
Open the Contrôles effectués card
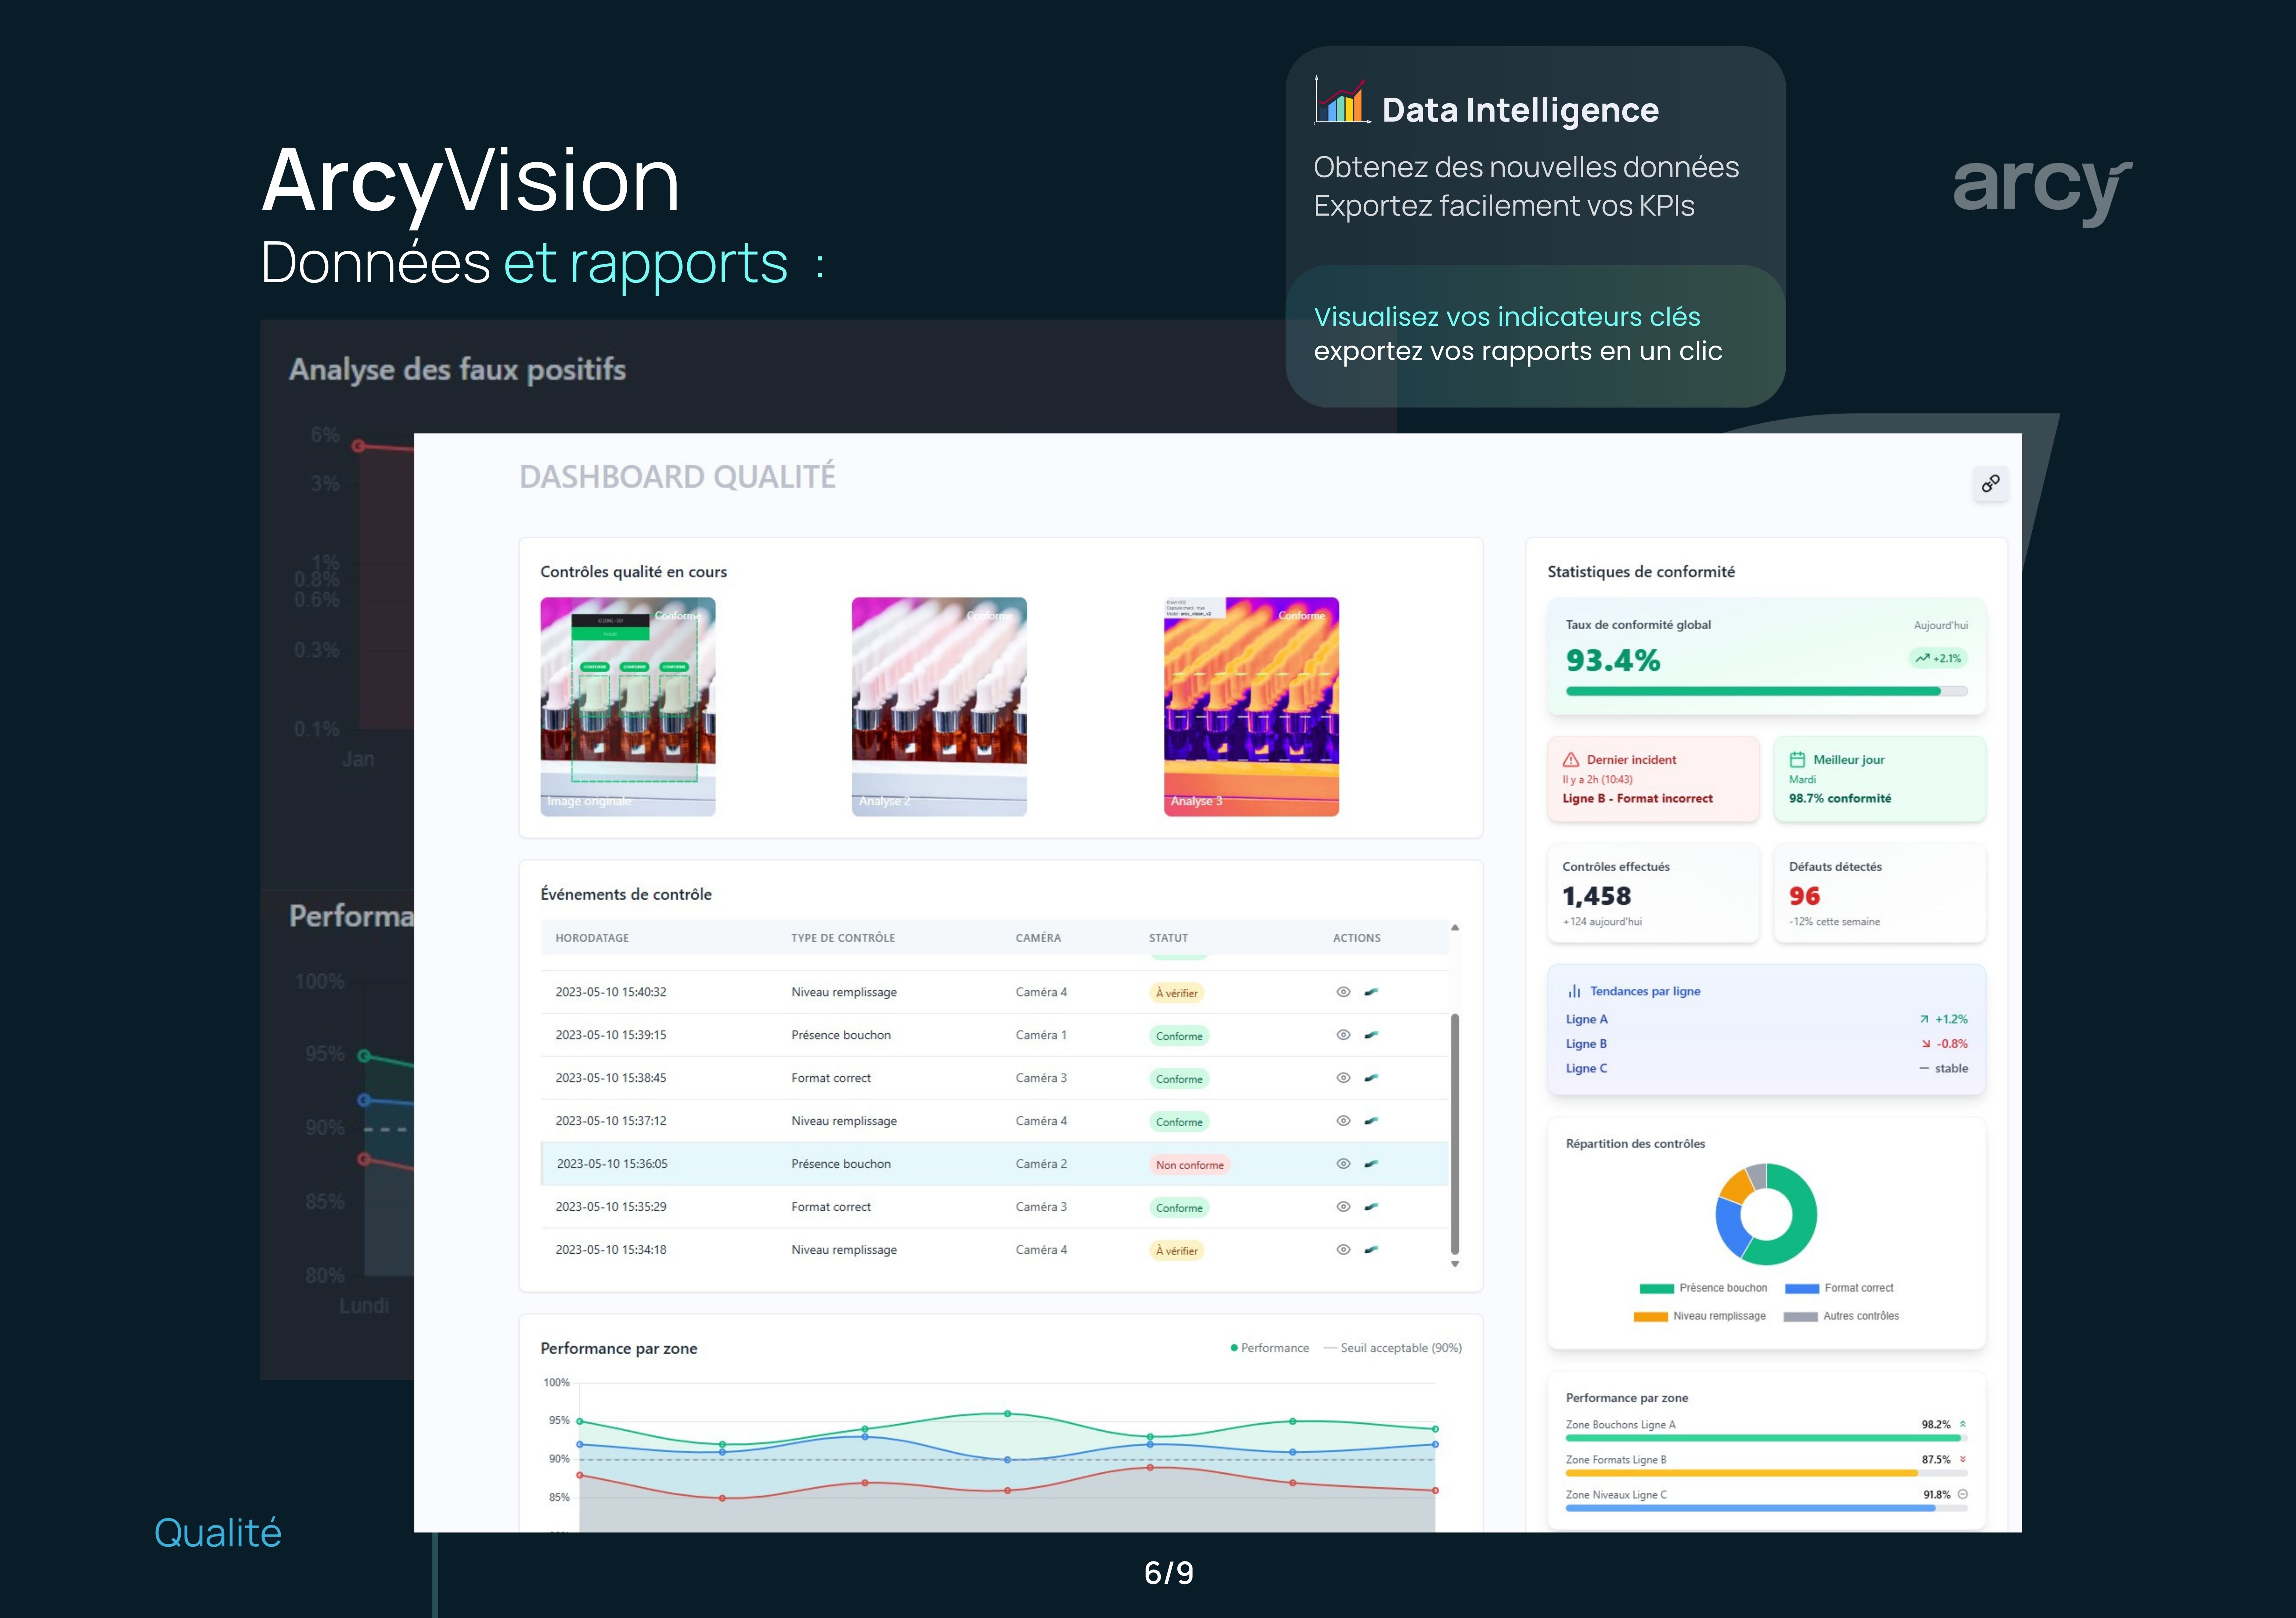coord(1653,893)
